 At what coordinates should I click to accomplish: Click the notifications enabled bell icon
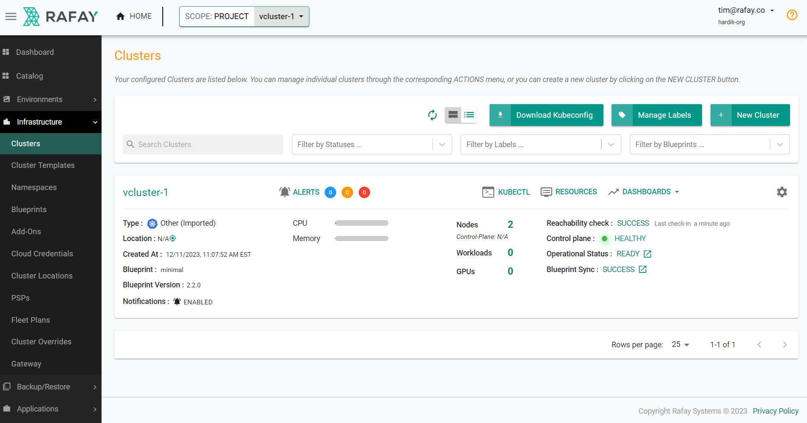(x=177, y=301)
